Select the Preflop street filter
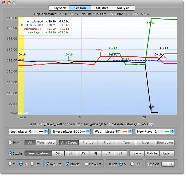Viewport: 187px width, 177px height. pyautogui.click(x=88, y=143)
